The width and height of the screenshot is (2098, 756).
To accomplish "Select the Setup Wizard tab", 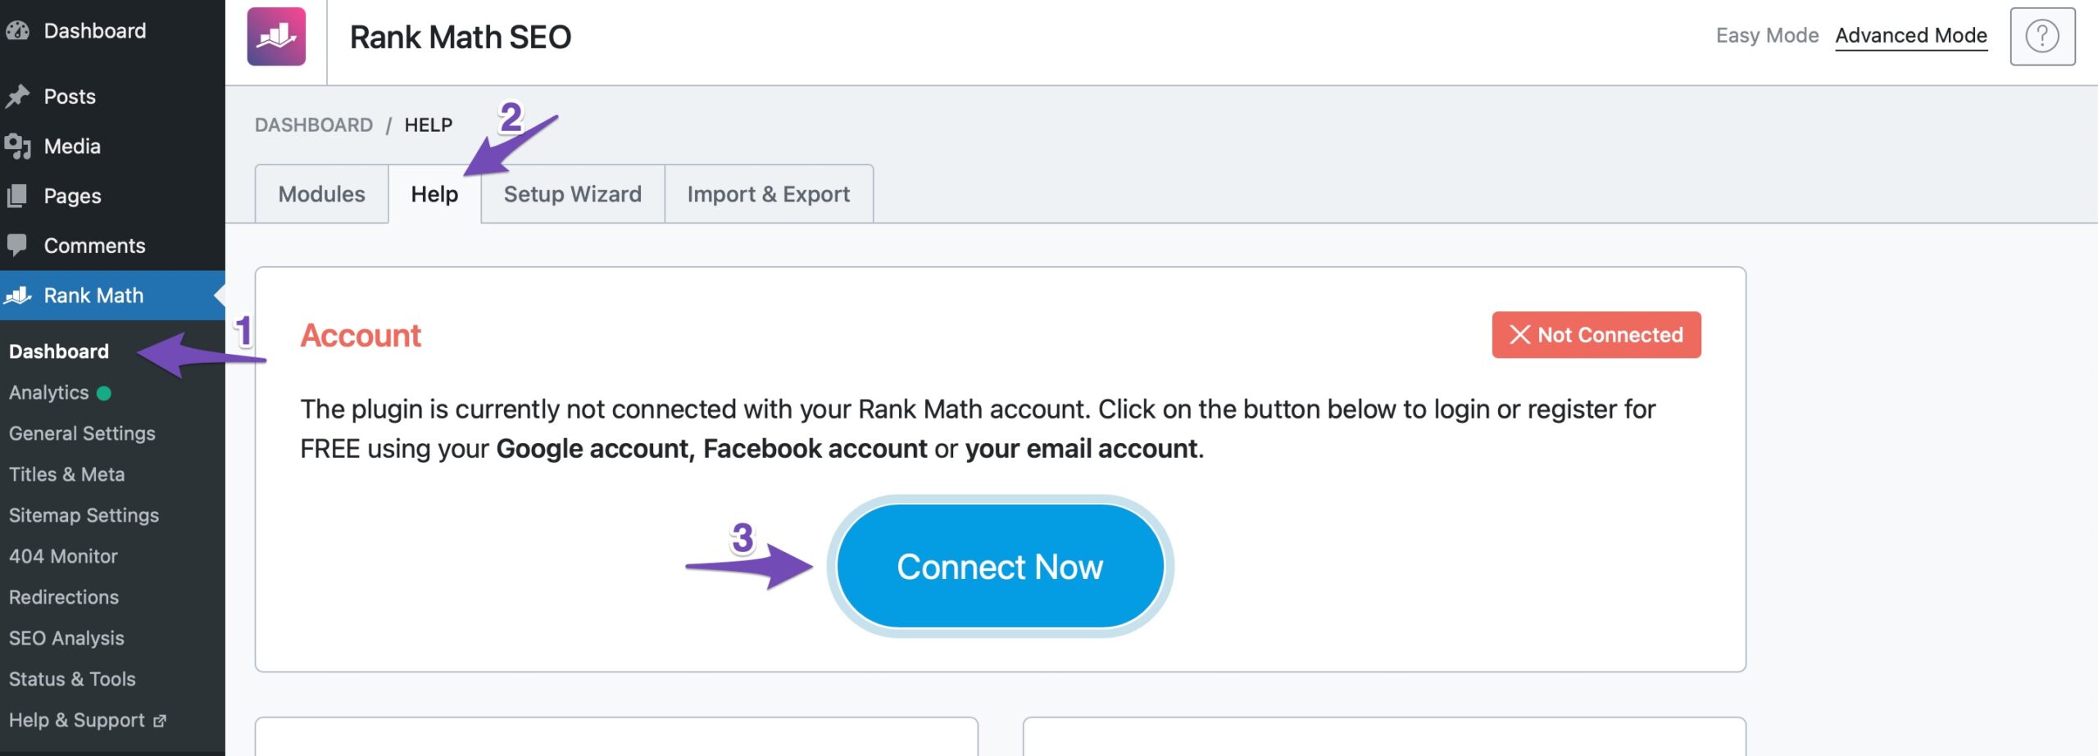I will [x=572, y=194].
